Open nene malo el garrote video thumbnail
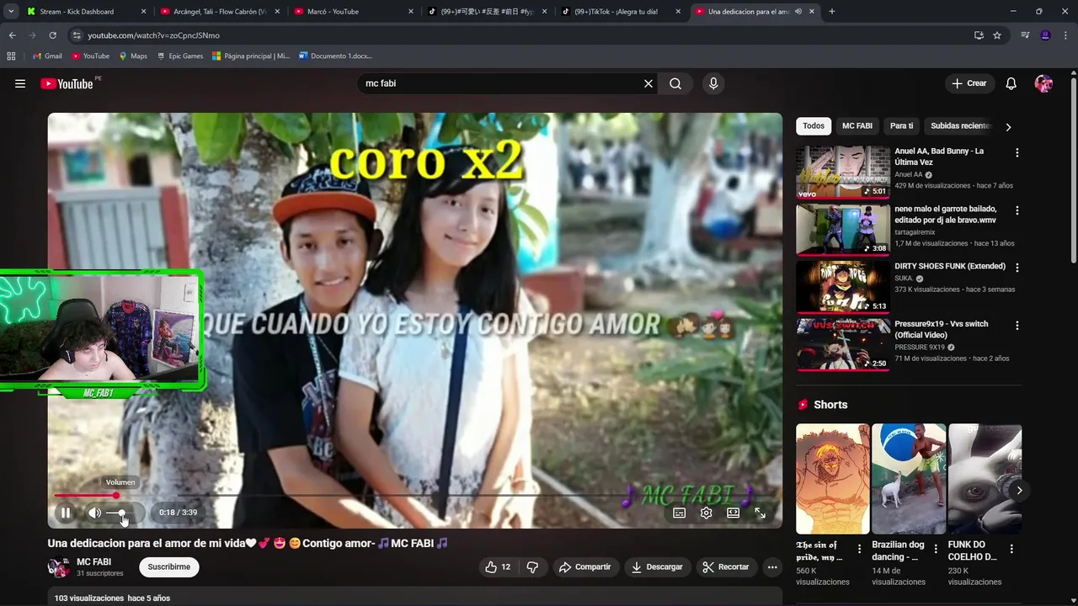 (x=843, y=230)
